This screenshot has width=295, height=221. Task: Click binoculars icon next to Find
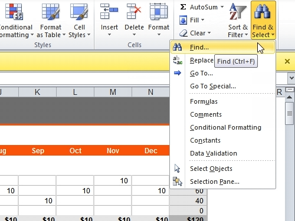coord(178,47)
